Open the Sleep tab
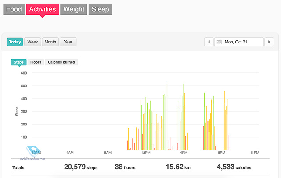The height and width of the screenshot is (178, 281). (x=100, y=9)
